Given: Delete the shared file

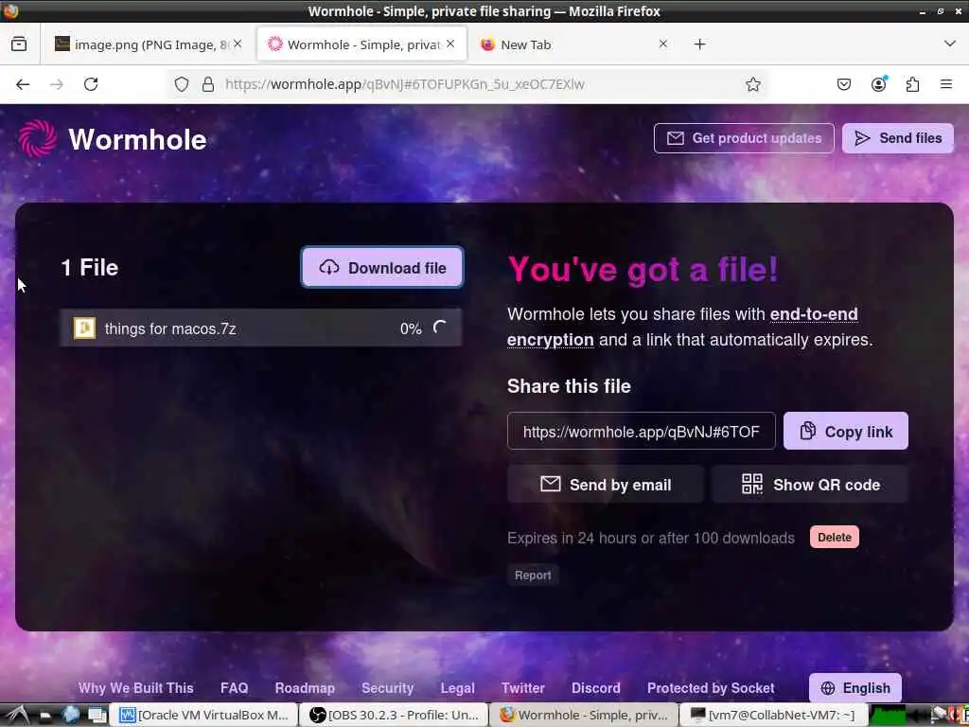Looking at the screenshot, I should point(835,538).
